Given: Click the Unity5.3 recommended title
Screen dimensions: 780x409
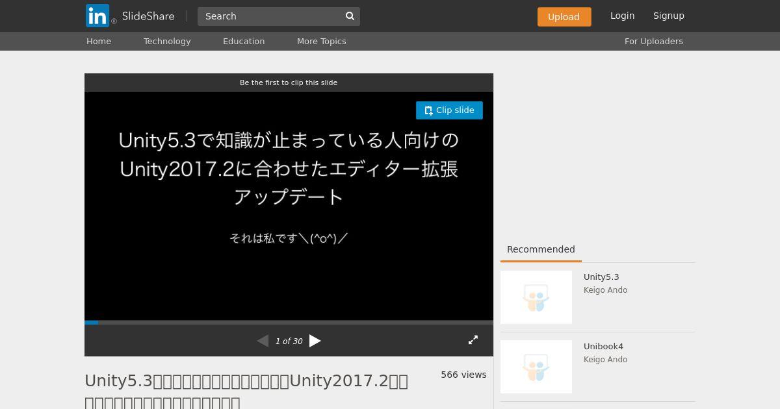Looking at the screenshot, I should (601, 277).
